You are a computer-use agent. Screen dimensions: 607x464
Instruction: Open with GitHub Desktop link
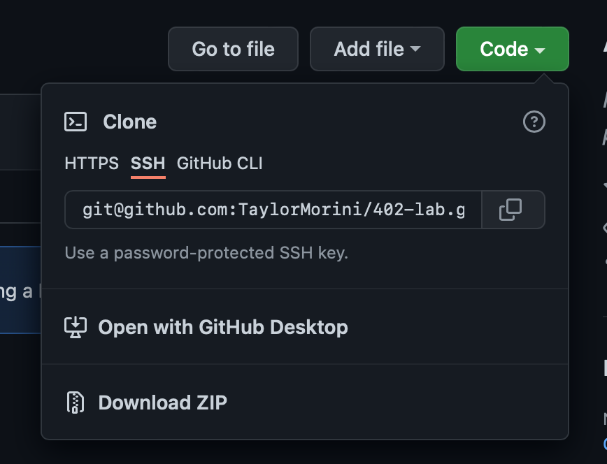tap(223, 327)
